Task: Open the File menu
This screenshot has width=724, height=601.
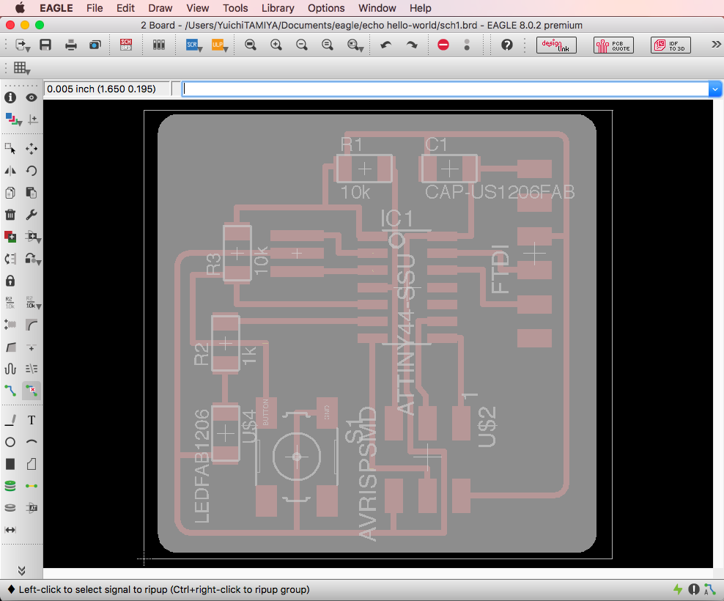Action: 95,8
